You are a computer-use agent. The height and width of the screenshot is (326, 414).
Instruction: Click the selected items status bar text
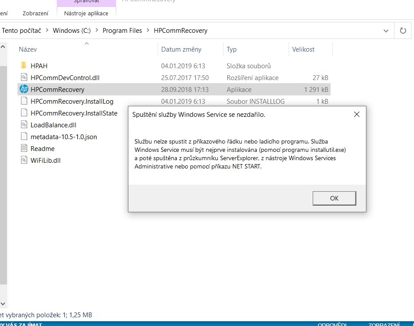[x=46, y=315]
